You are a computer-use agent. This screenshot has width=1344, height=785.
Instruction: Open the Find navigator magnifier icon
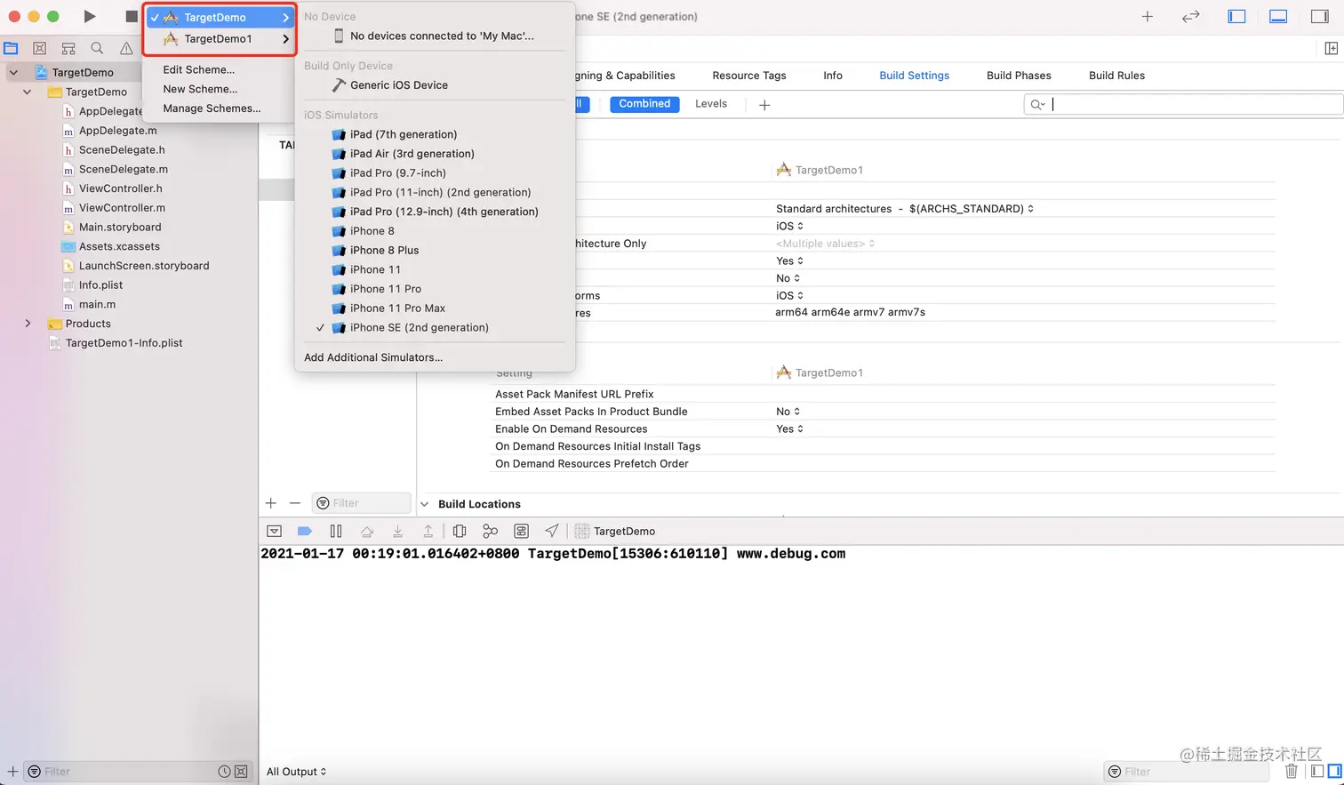coord(97,49)
